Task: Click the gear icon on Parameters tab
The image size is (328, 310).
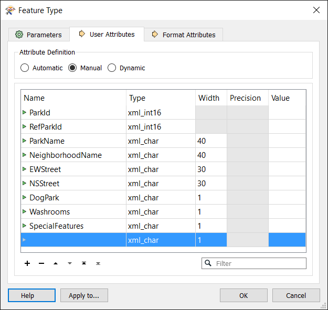Action: click(x=19, y=35)
